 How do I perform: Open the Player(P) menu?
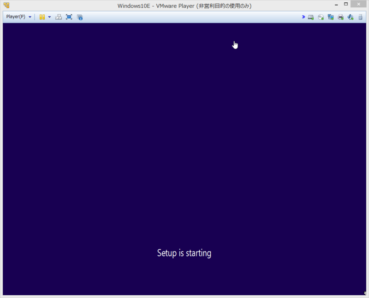pyautogui.click(x=18, y=17)
